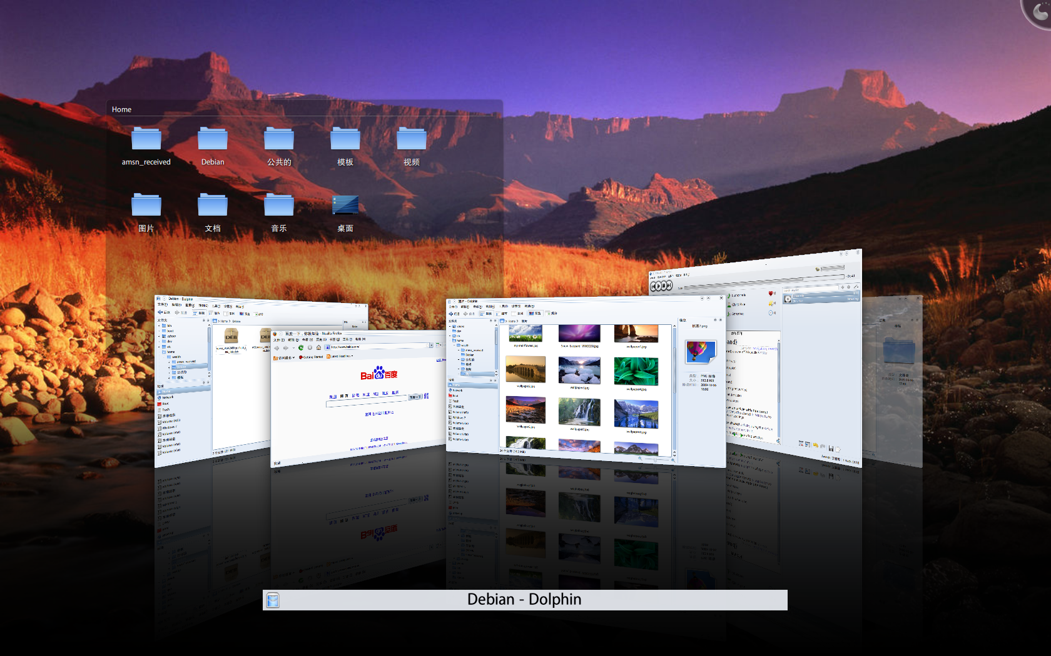
Task: Click the Home breadcrumb in Debian Dolphin
Action: tap(224, 321)
